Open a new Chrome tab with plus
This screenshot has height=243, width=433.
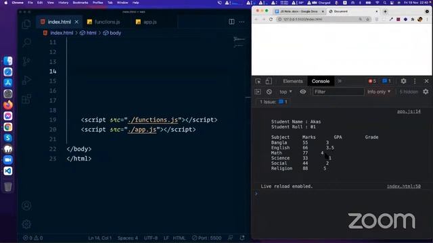385,11
